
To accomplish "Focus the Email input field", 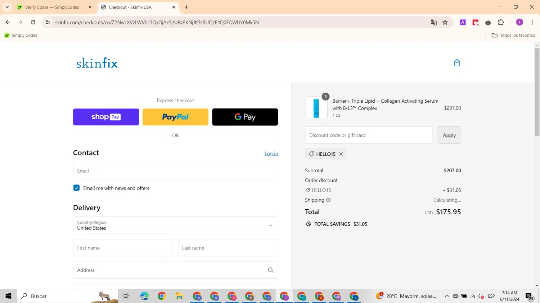I will point(176,171).
